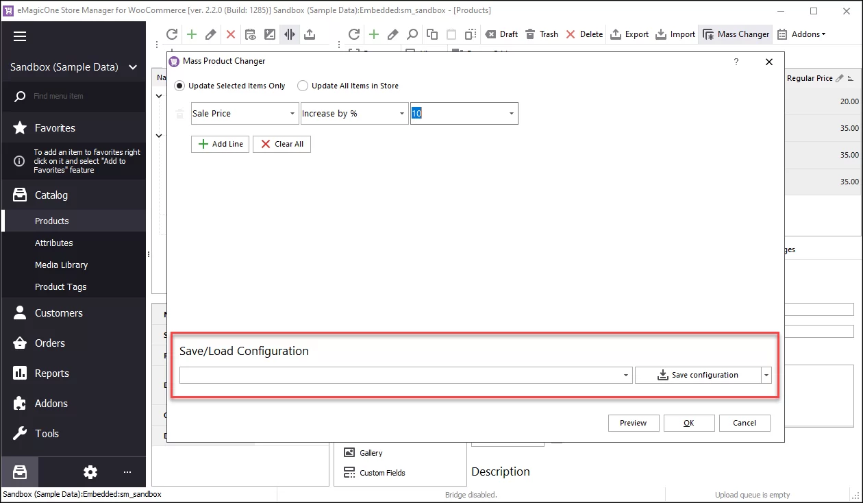Open Attributes in the Catalog menu
The image size is (863, 503).
(54, 243)
